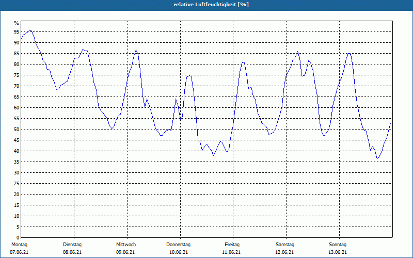
Task: Click the y-axis value '10'
Action: point(17,216)
